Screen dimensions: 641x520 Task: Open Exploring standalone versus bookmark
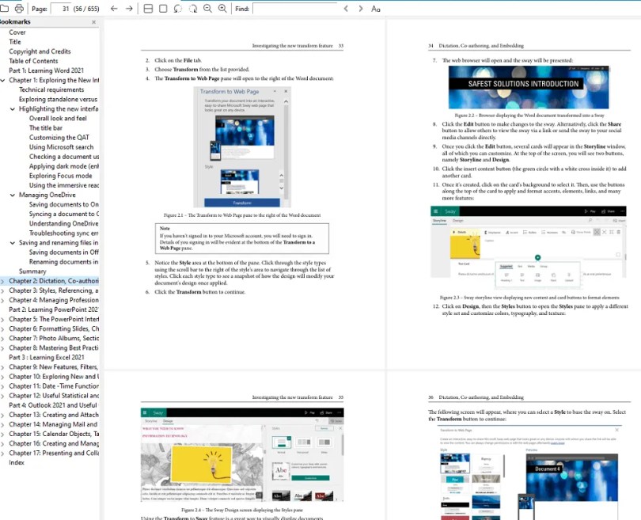tap(58, 100)
